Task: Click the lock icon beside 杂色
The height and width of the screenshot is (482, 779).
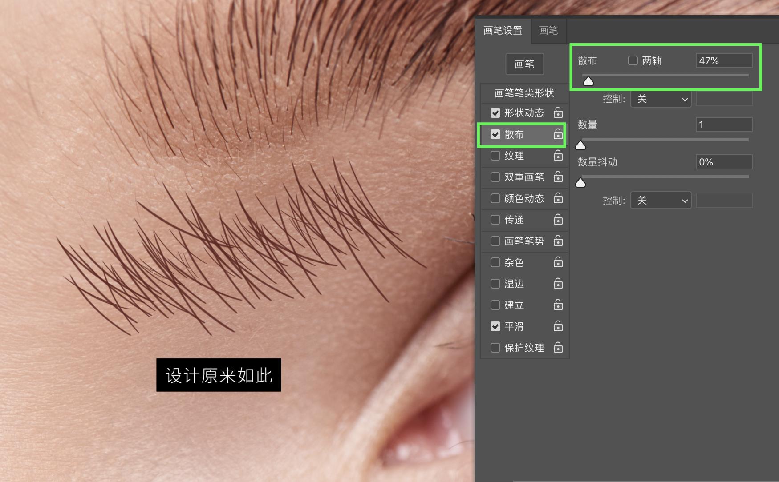Action: (558, 262)
